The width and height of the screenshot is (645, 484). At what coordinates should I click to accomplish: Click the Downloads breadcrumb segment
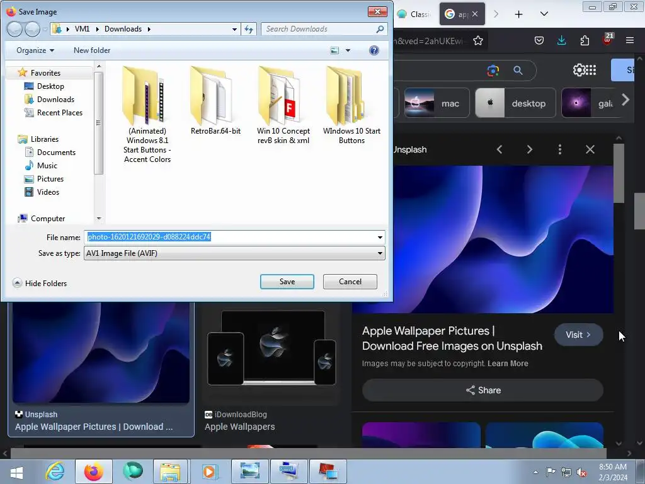123,29
